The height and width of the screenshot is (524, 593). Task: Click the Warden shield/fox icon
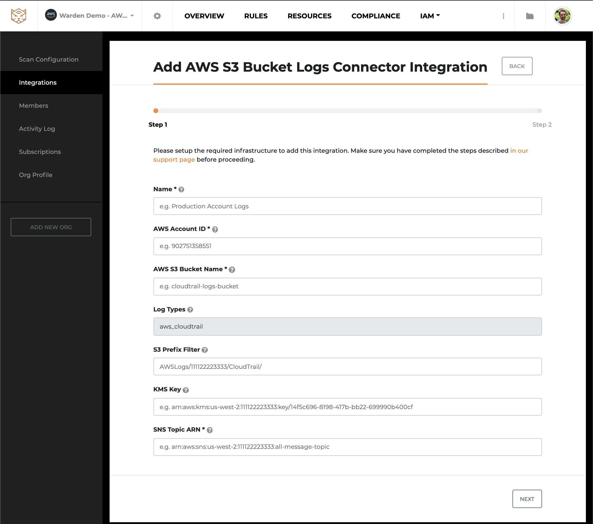[x=19, y=16]
